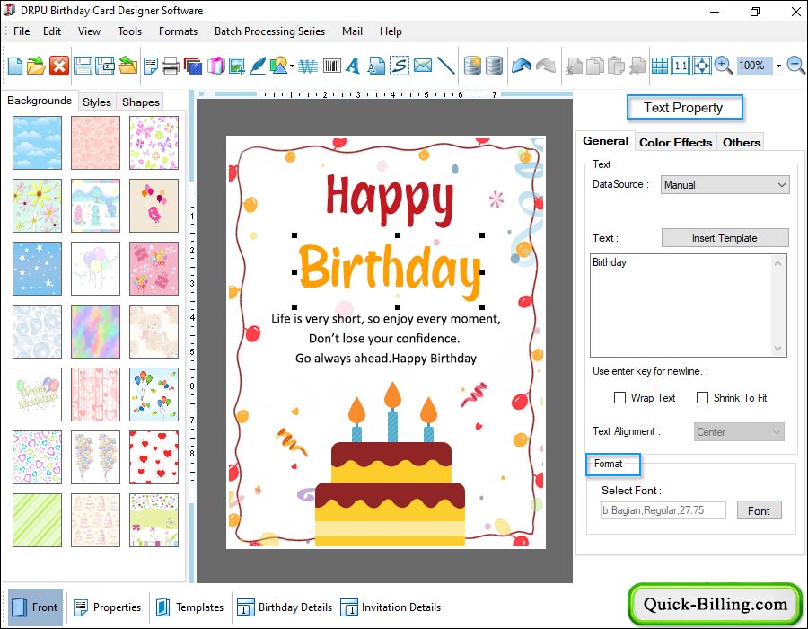Click the New document icon
The width and height of the screenshot is (808, 629).
[15, 66]
